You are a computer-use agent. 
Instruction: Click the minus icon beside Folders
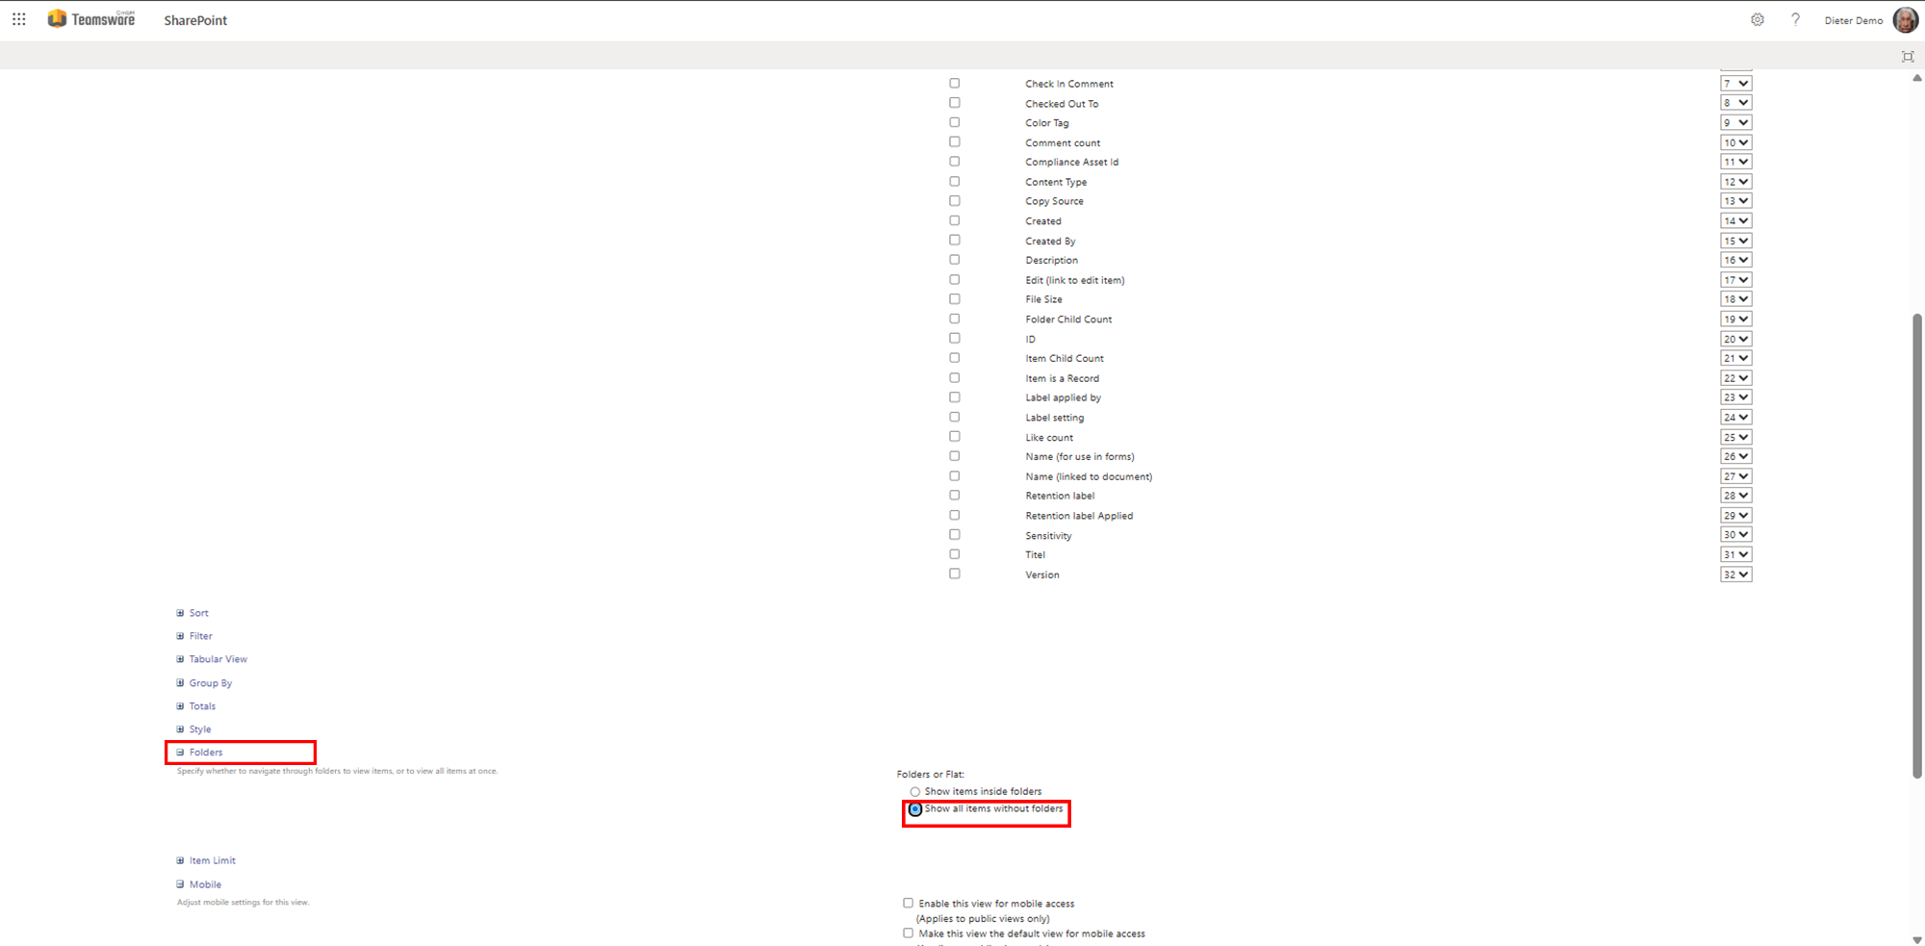click(x=180, y=753)
